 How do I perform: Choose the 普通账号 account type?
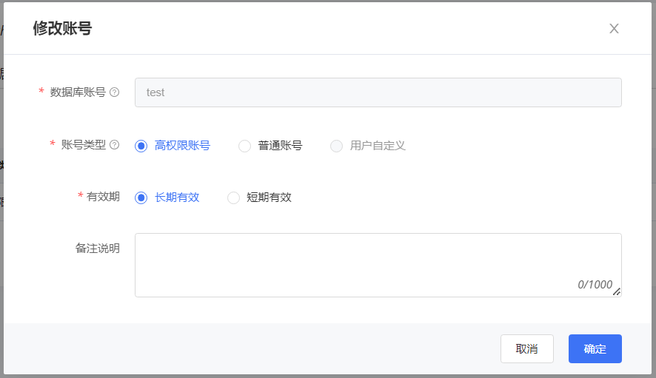coord(244,146)
